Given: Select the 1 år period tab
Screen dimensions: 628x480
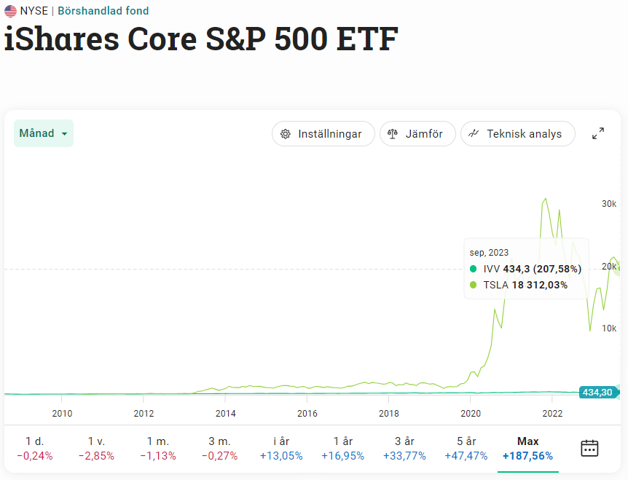Looking at the screenshot, I should (342, 448).
